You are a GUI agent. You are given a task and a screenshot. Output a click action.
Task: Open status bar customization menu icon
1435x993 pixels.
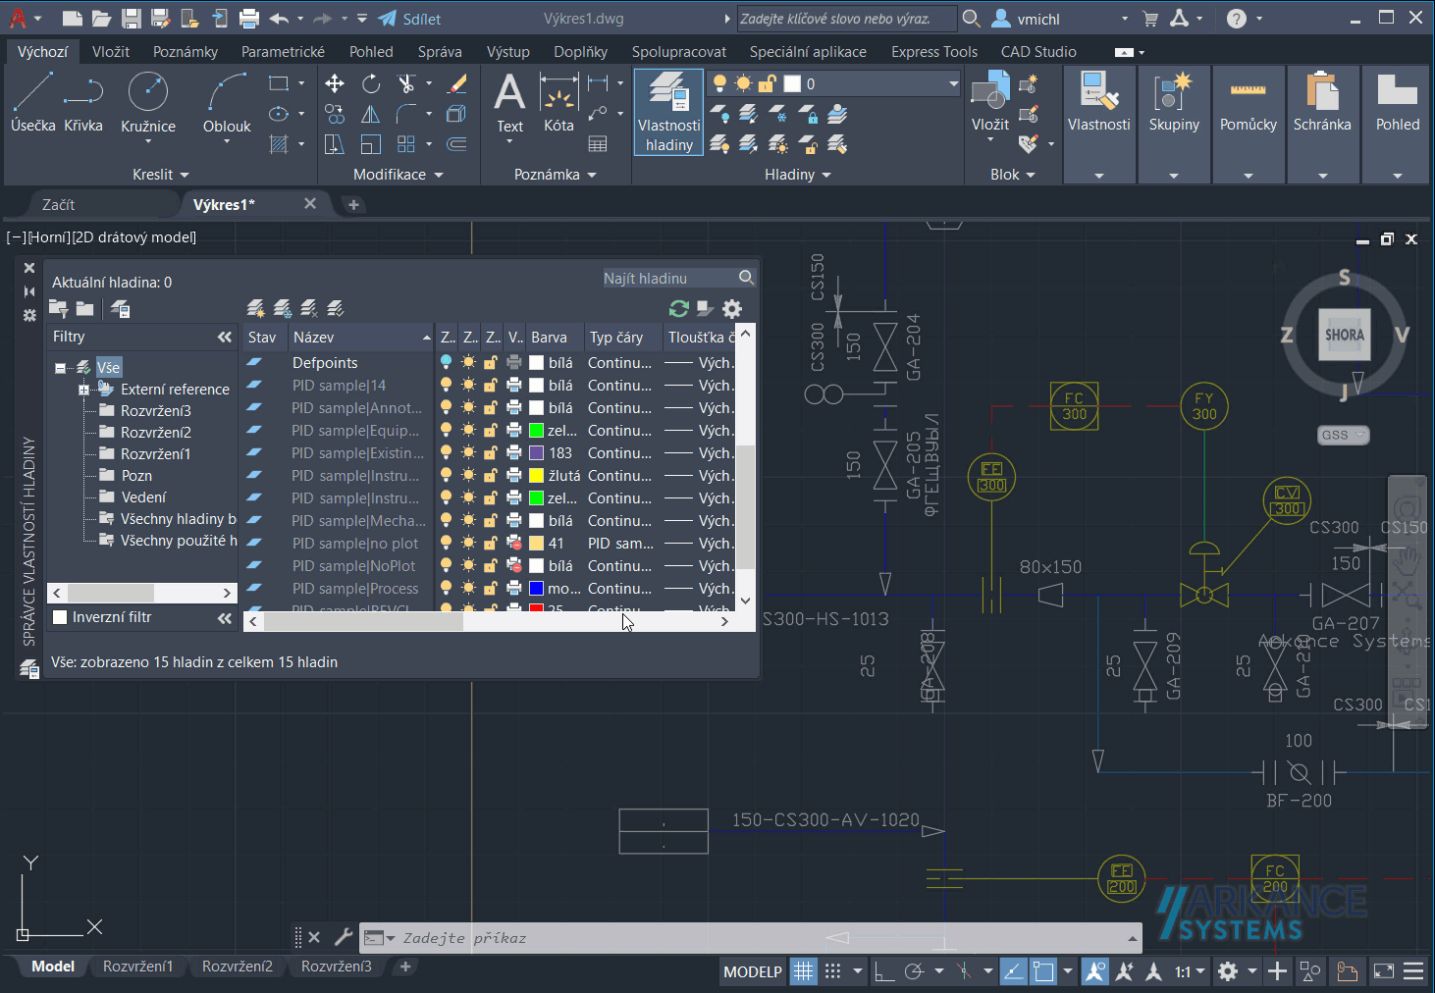tap(1413, 971)
